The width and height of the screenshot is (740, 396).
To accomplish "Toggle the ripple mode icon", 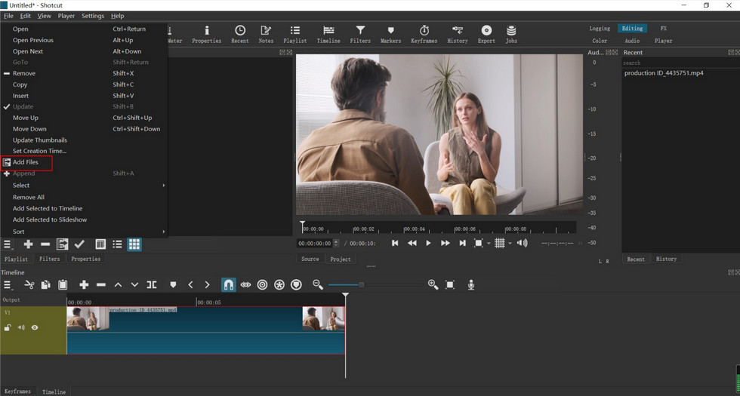I will click(x=263, y=285).
